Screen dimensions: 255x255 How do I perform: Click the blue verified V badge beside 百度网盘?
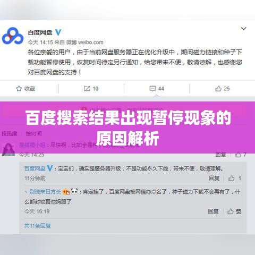coord(58,32)
